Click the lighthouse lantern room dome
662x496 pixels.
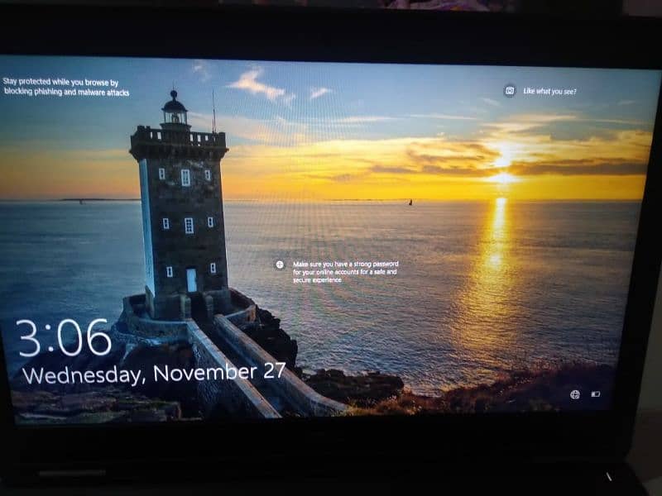[x=175, y=105]
